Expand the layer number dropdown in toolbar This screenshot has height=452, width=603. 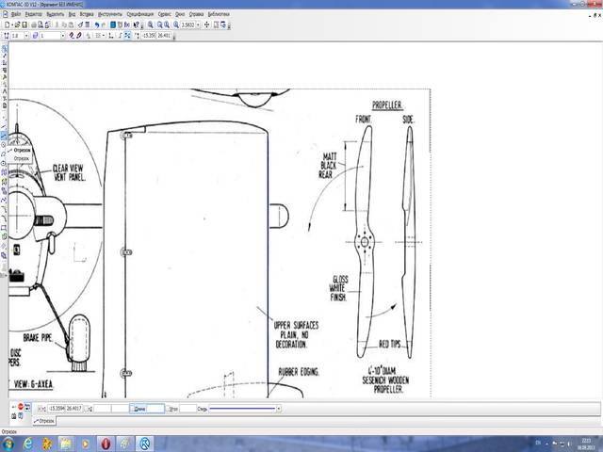[61, 36]
